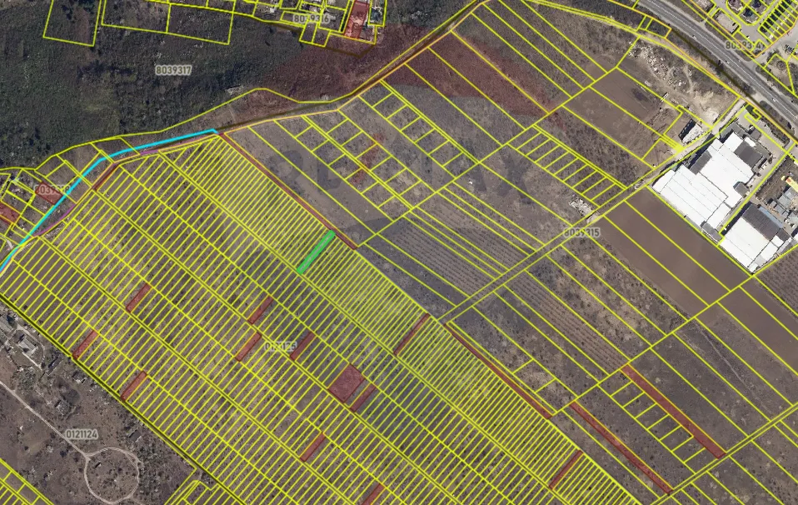Click the cadastral label 0121124

coord(82,434)
